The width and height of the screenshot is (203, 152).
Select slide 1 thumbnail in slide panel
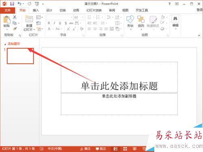(x=20, y=56)
